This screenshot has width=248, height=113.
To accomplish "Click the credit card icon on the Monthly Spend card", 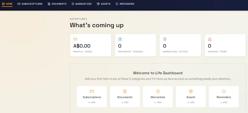I will coord(75,39).
